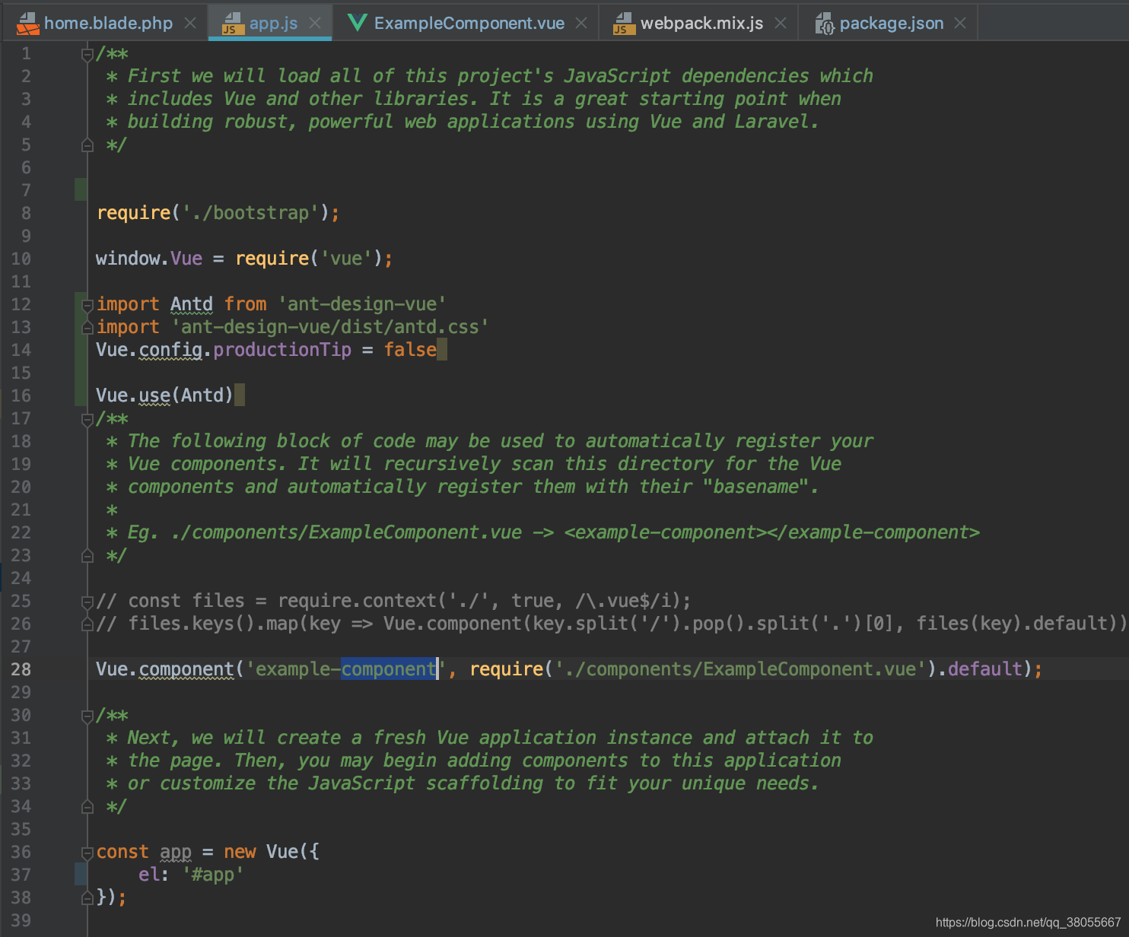Click 'require' keyword on line 10
This screenshot has width=1129, height=937.
coord(272,259)
